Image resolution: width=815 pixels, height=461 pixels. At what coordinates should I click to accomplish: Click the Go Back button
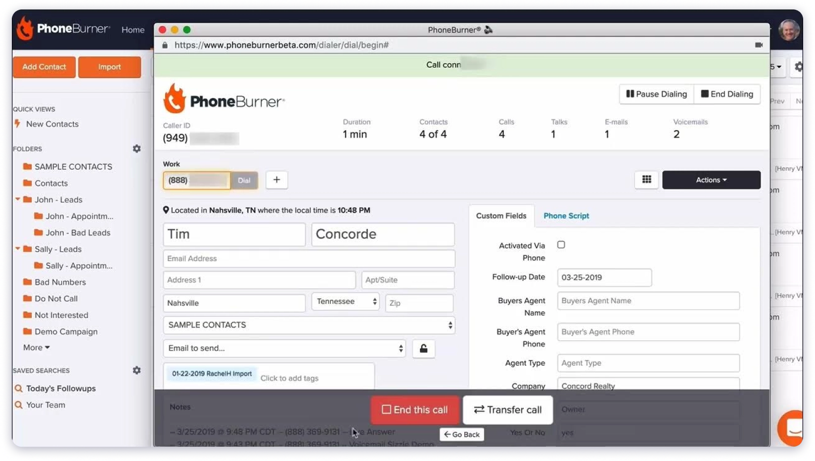click(462, 434)
